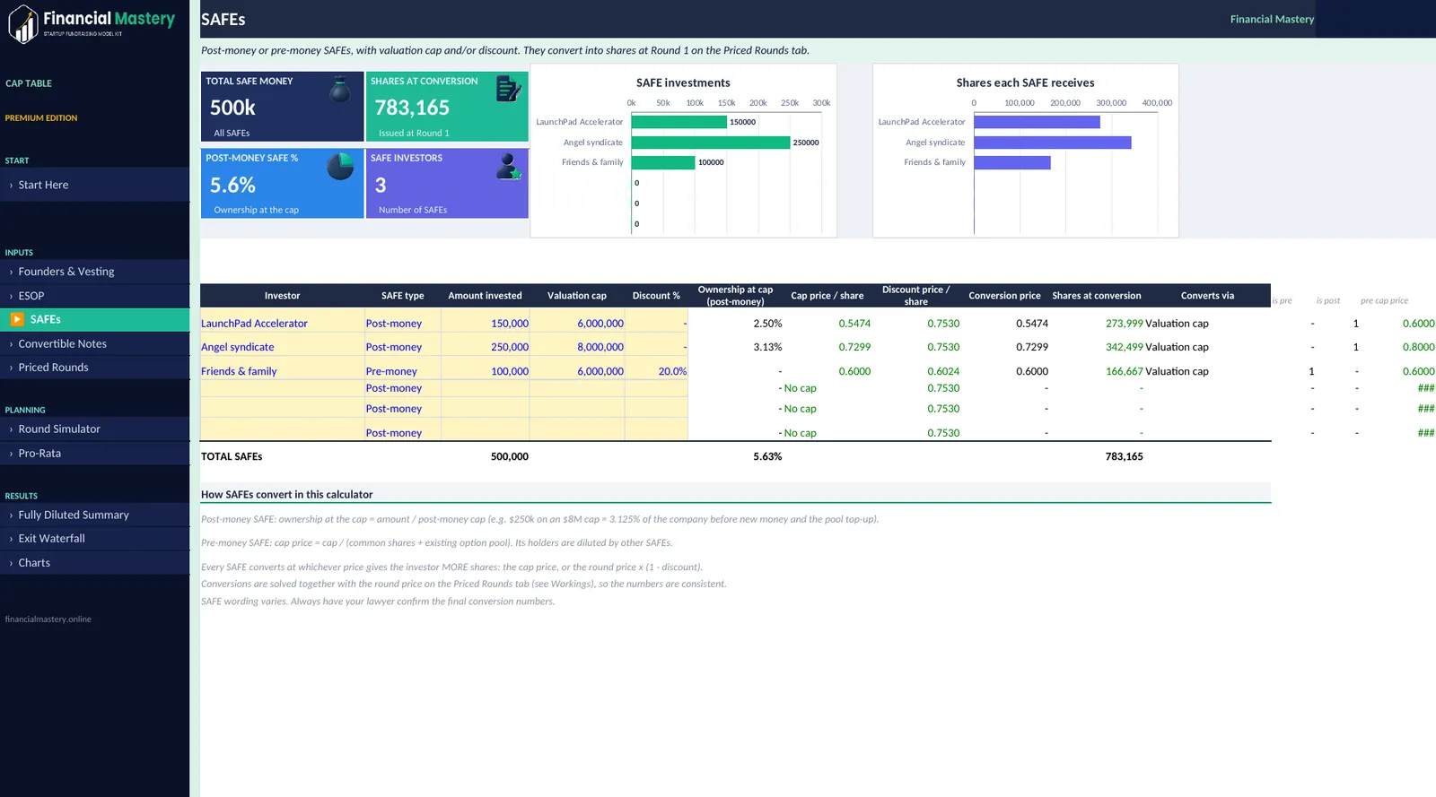
Task: Open the Convertible Notes section
Action: pyautogui.click(x=95, y=343)
